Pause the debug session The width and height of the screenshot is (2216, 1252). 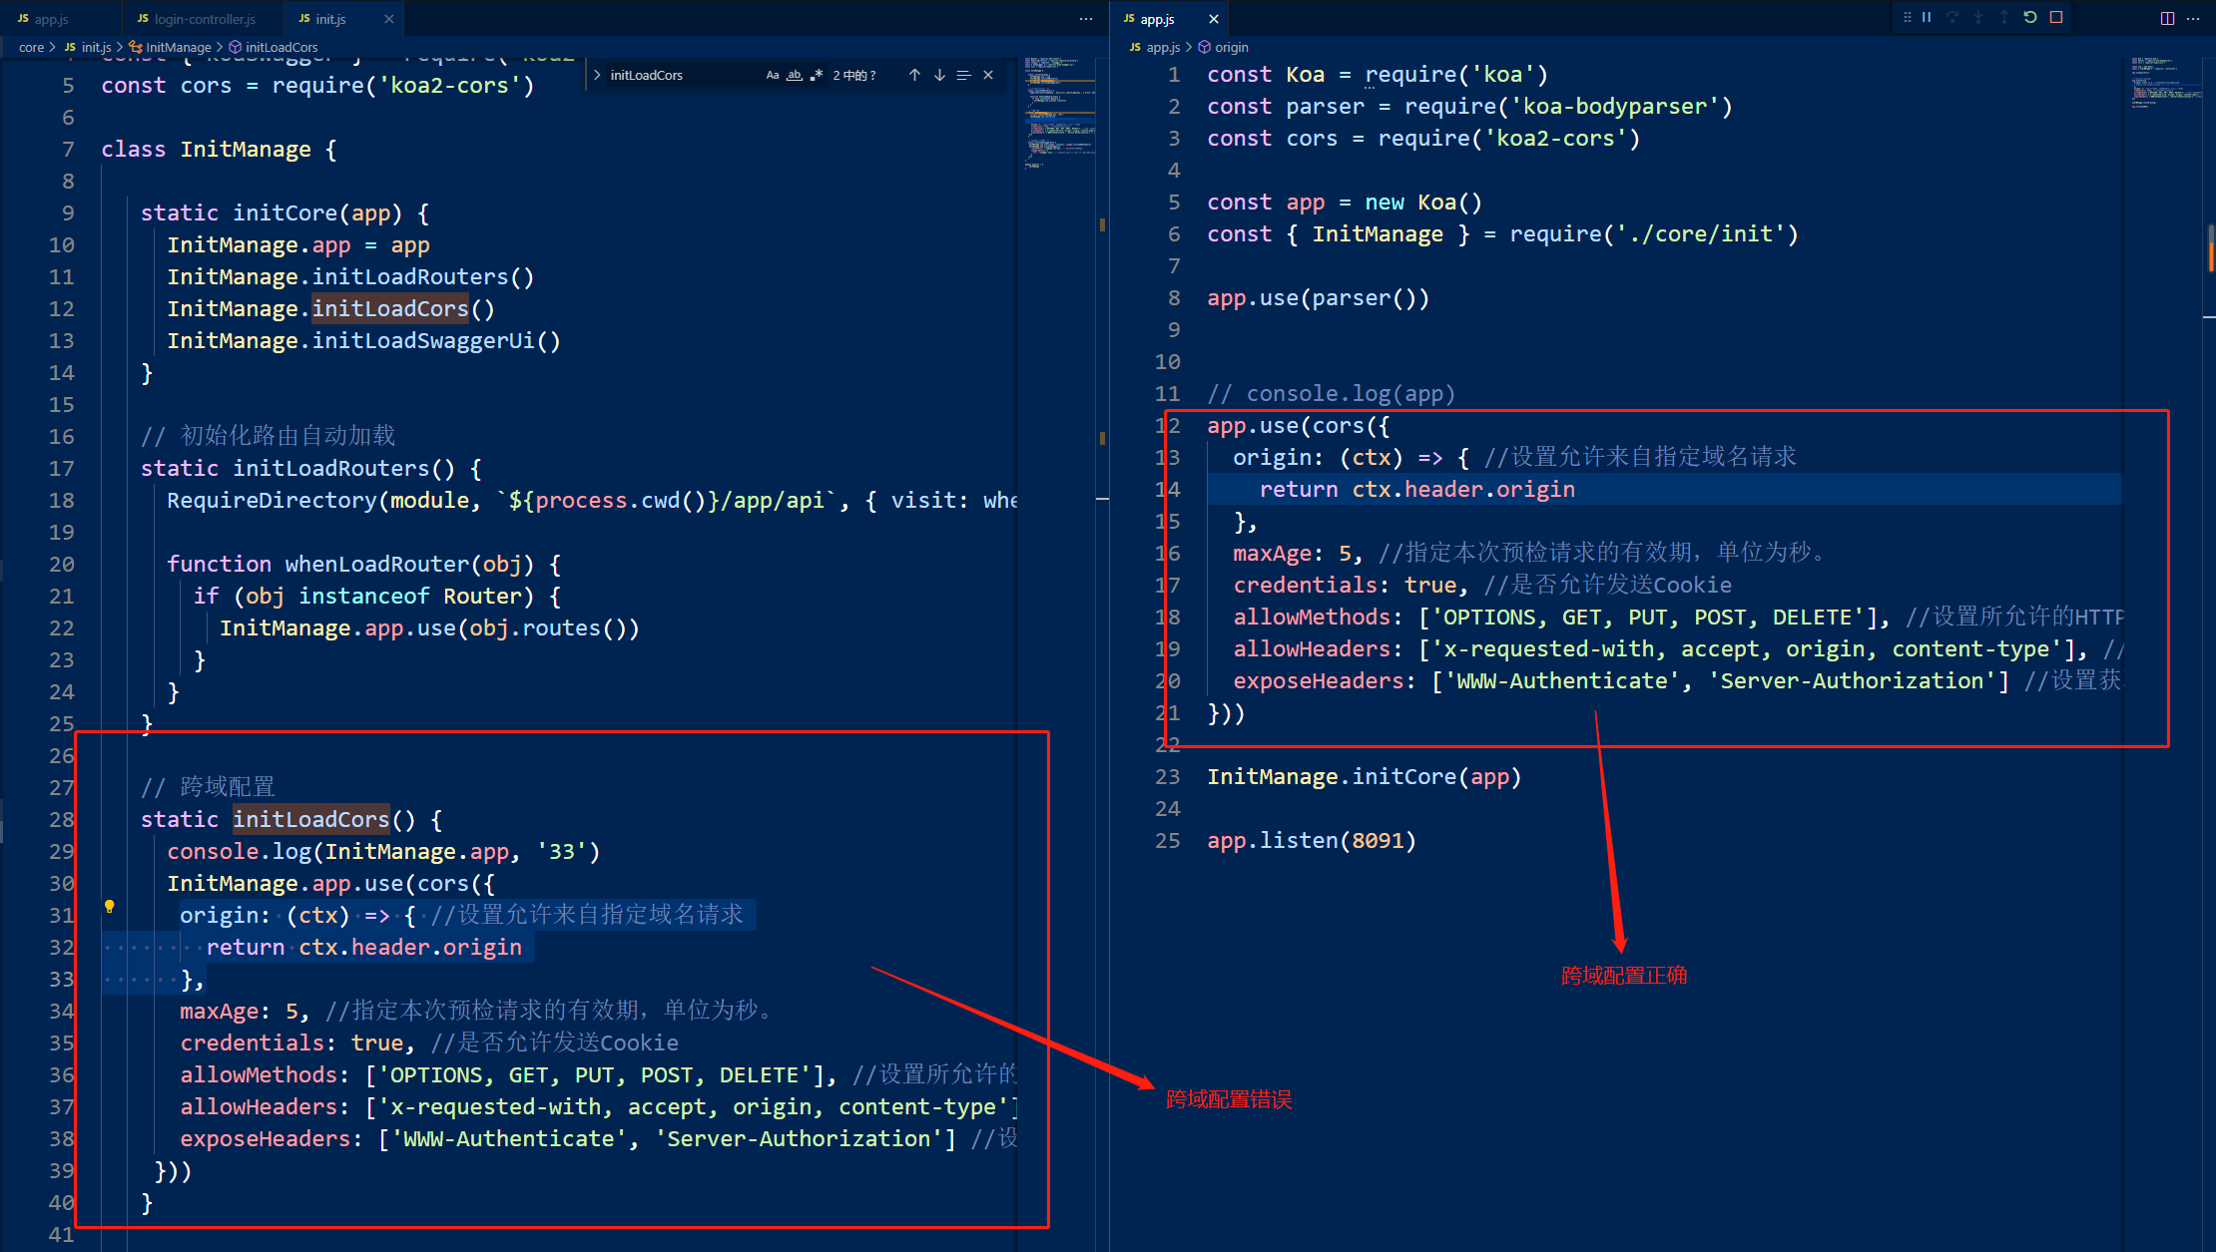pos(1927,17)
